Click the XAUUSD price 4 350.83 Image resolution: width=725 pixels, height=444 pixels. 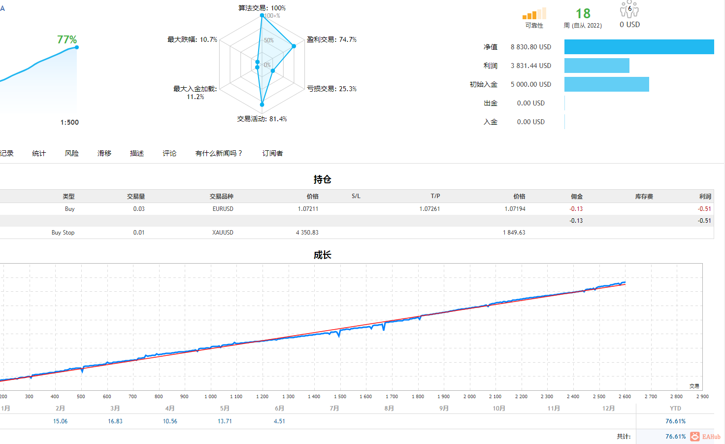(307, 233)
